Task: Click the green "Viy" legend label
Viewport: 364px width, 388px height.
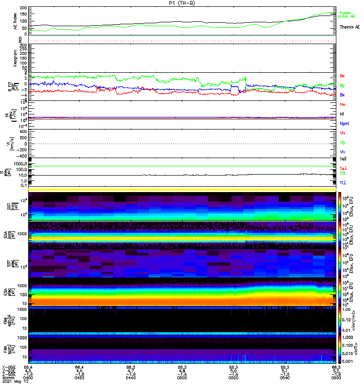Action: point(342,143)
